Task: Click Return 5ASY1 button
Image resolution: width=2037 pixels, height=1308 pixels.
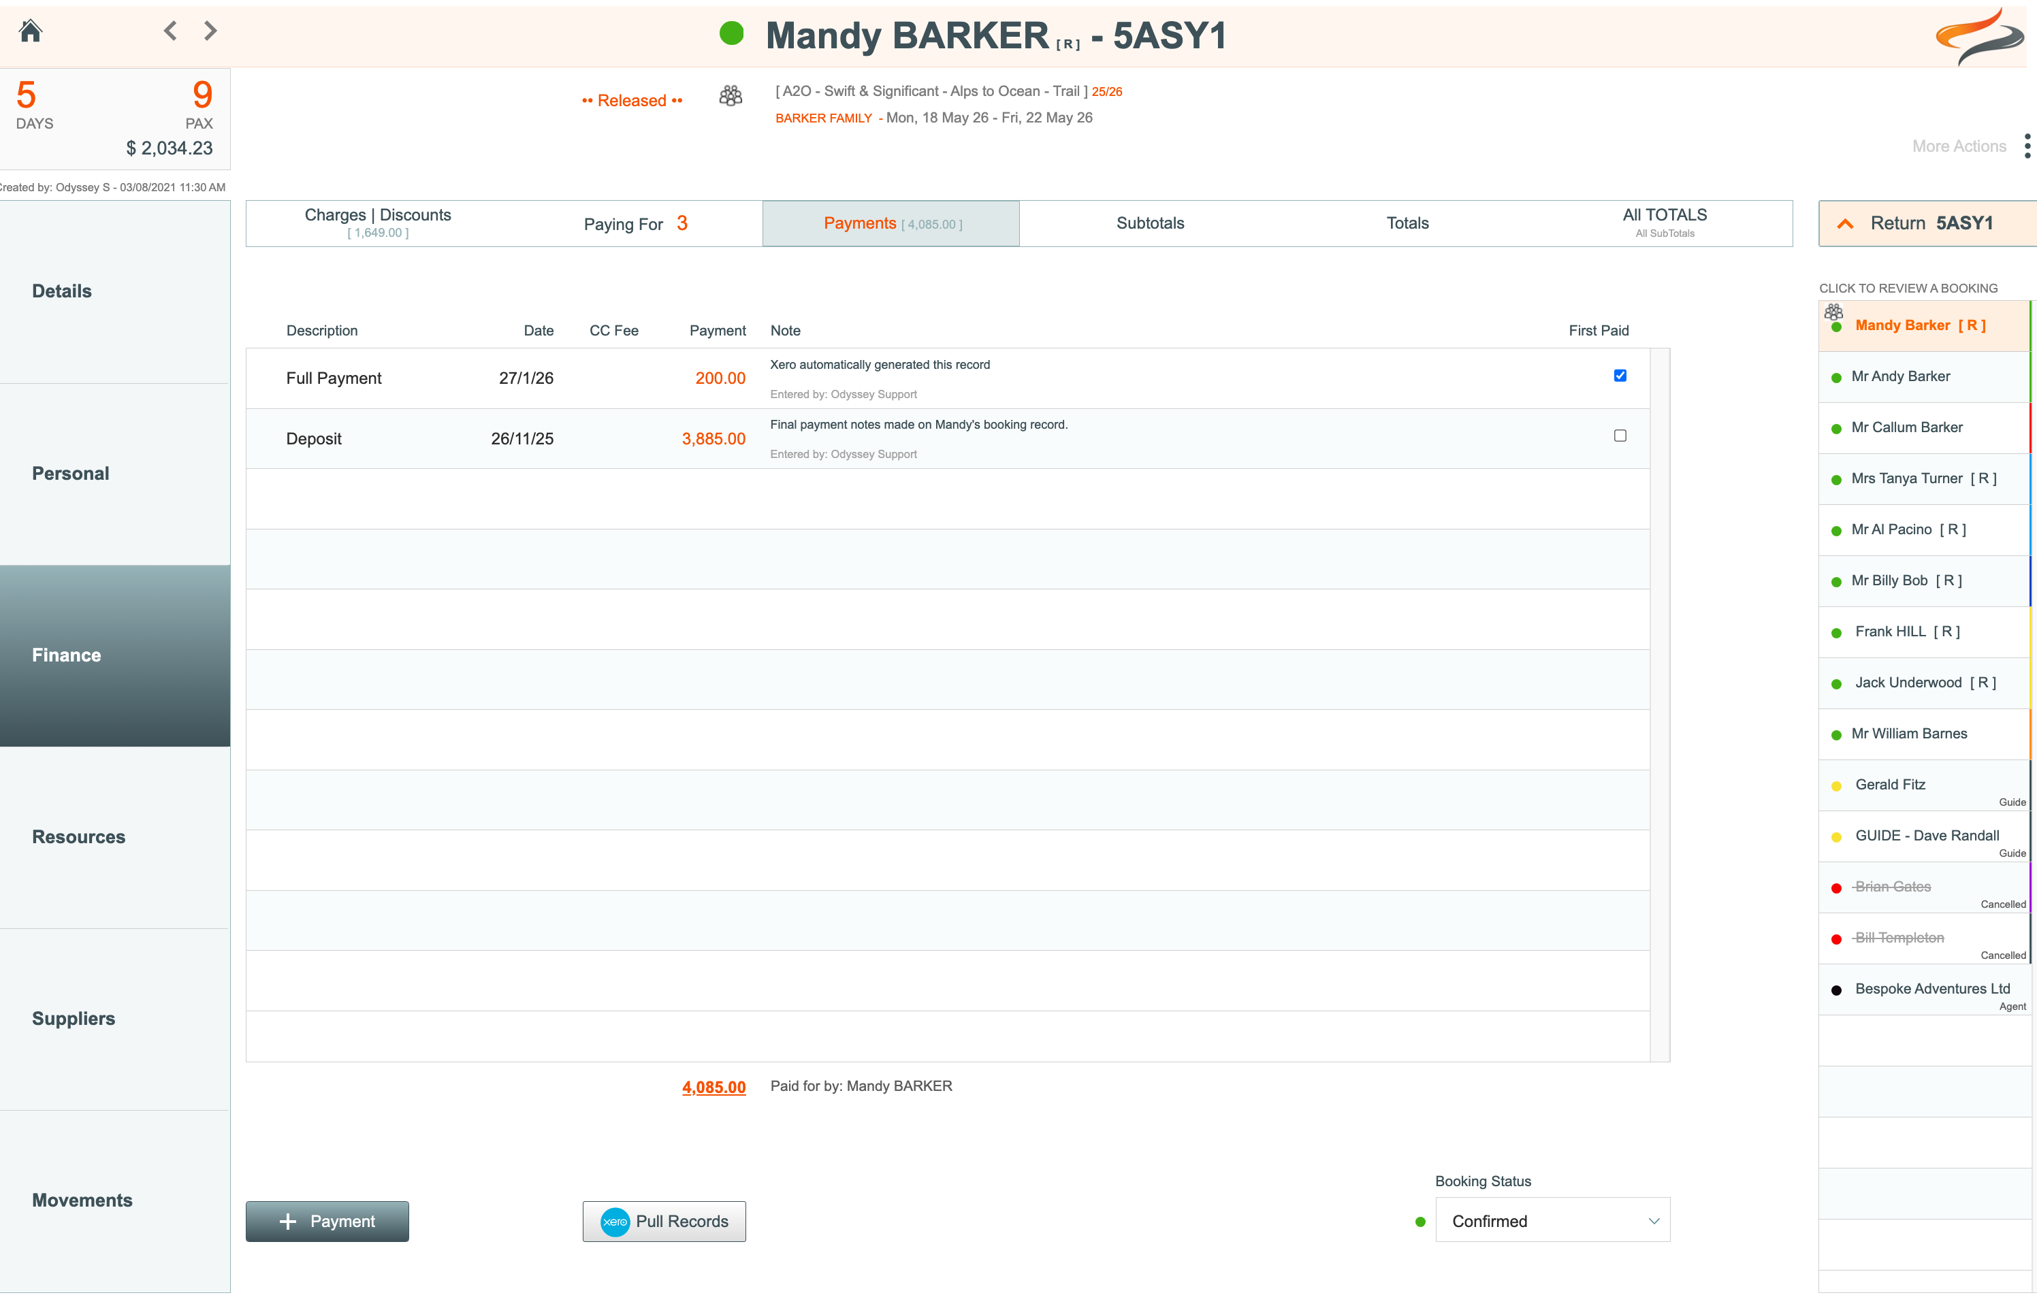Action: point(1927,223)
